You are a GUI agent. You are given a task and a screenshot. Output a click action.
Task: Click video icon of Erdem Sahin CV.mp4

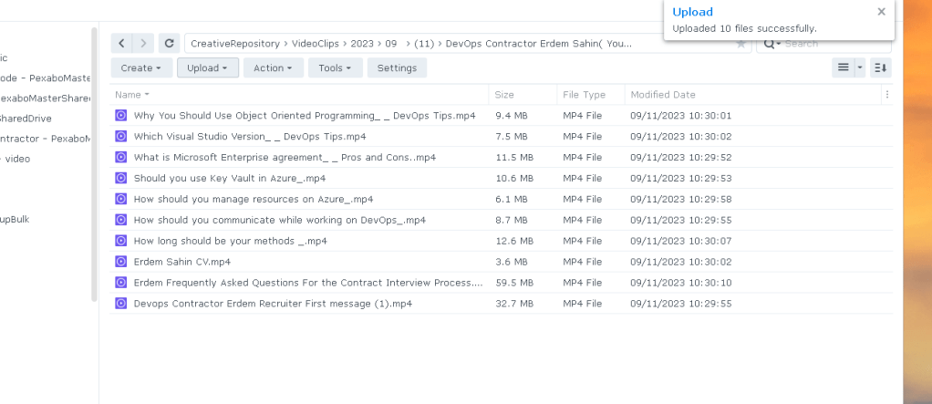tap(120, 262)
